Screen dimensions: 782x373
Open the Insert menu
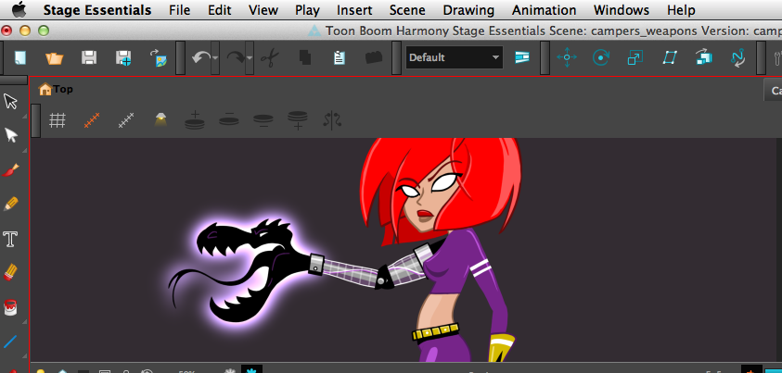354,10
